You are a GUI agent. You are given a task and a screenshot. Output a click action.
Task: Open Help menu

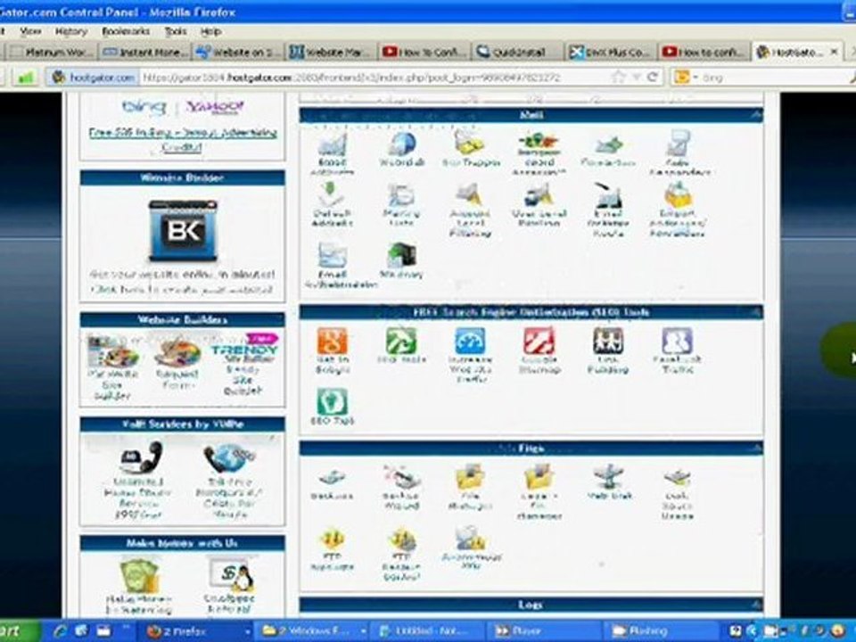pyautogui.click(x=210, y=31)
